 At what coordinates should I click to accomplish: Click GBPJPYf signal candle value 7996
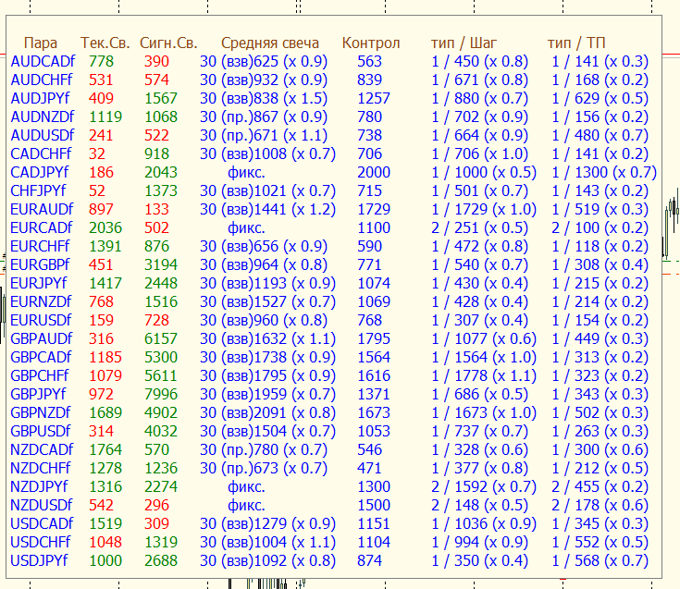(x=161, y=395)
